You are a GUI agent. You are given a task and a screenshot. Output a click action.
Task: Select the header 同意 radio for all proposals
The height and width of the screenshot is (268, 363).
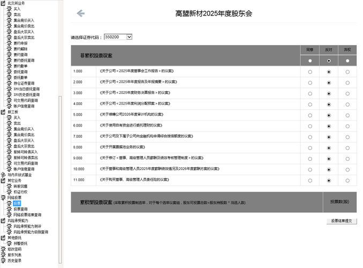point(310,61)
